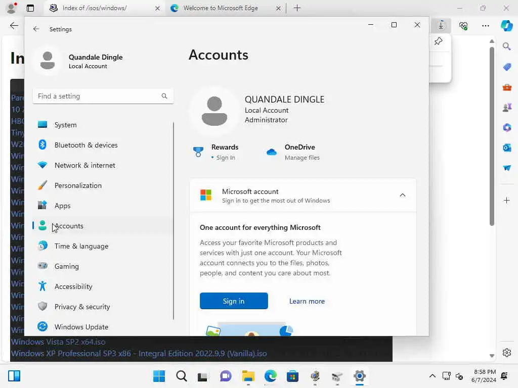The image size is (518, 388).
Task: Click Edge page vertical scrollbar
Action: coord(492,136)
